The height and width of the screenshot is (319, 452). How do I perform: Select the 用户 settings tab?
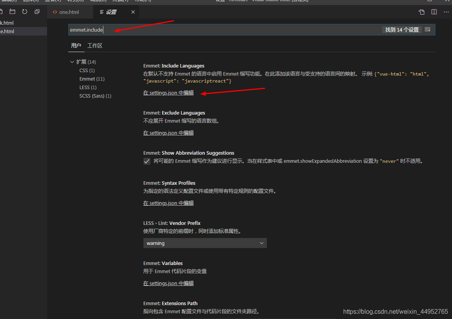[76, 46]
